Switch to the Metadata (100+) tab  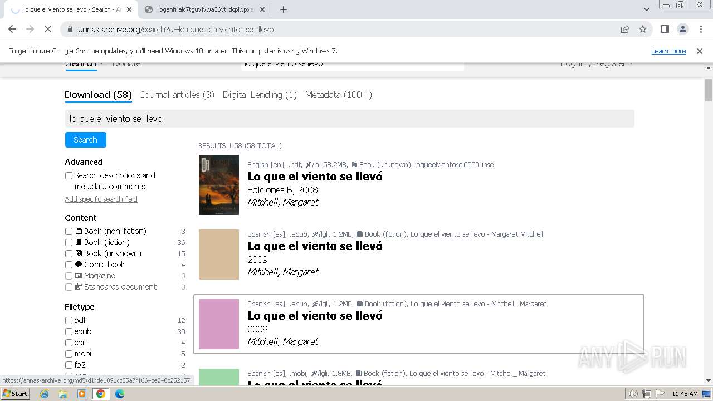pos(338,95)
